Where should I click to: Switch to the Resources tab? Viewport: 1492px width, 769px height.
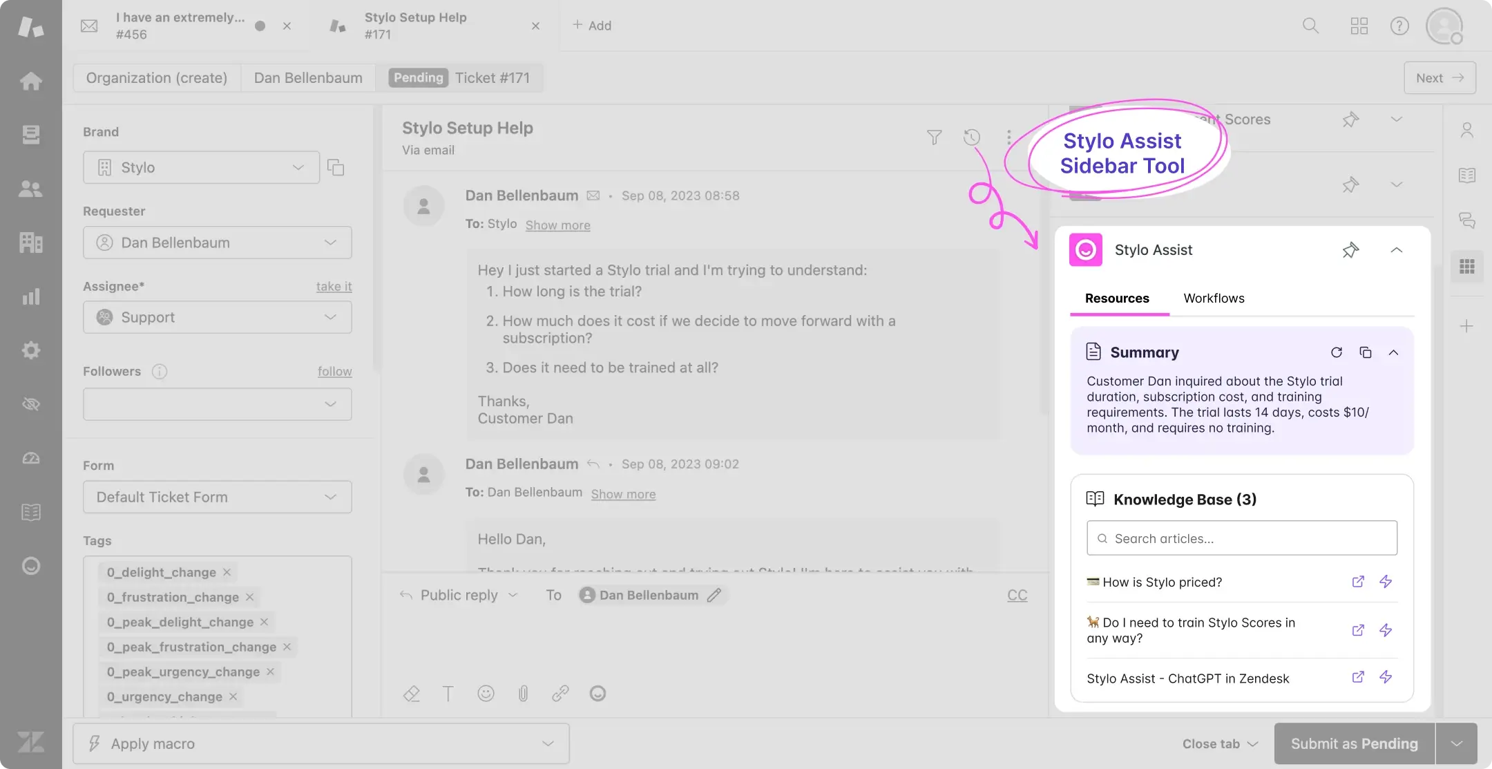[x=1117, y=298]
